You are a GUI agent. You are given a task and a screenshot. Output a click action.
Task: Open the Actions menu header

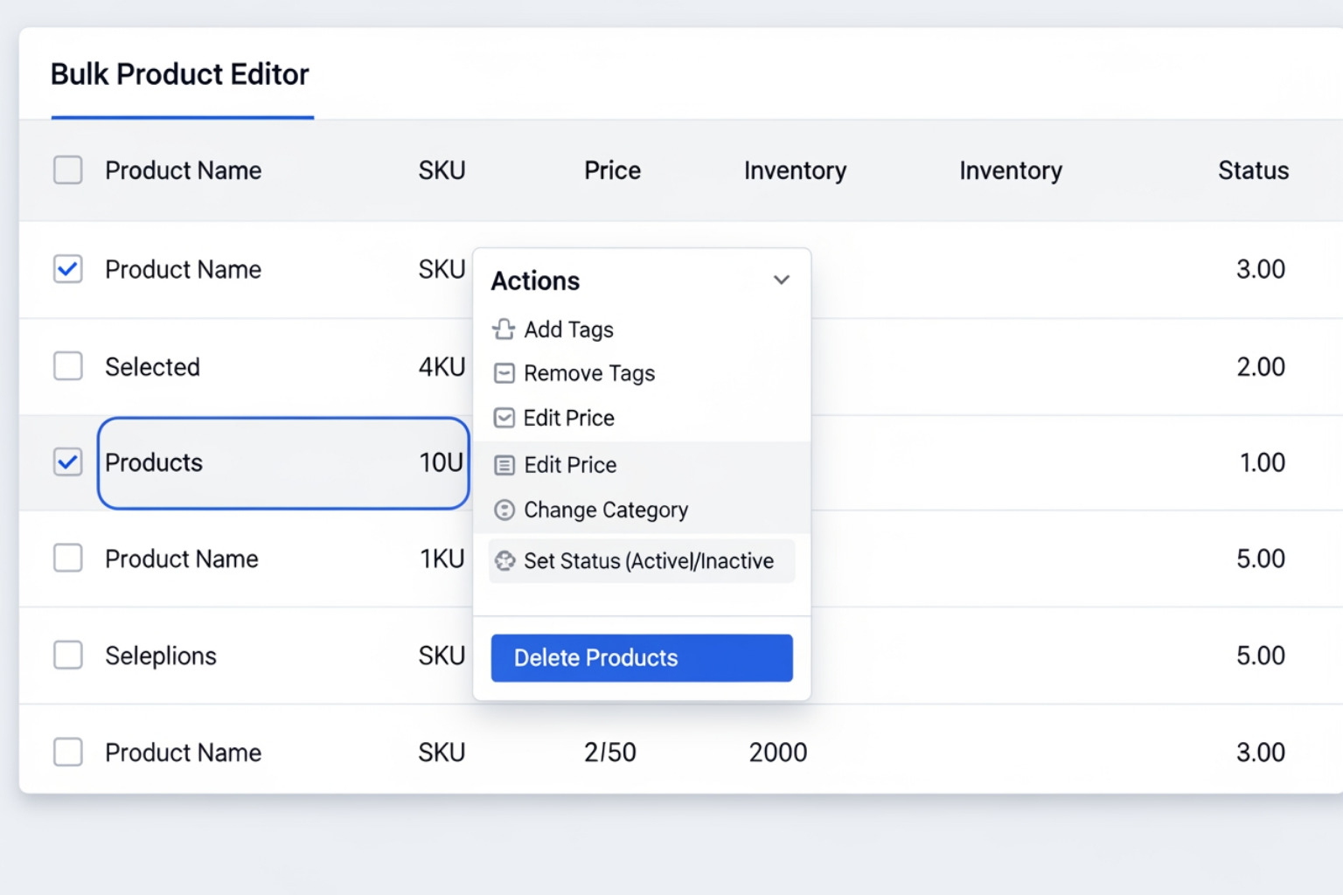click(x=534, y=281)
